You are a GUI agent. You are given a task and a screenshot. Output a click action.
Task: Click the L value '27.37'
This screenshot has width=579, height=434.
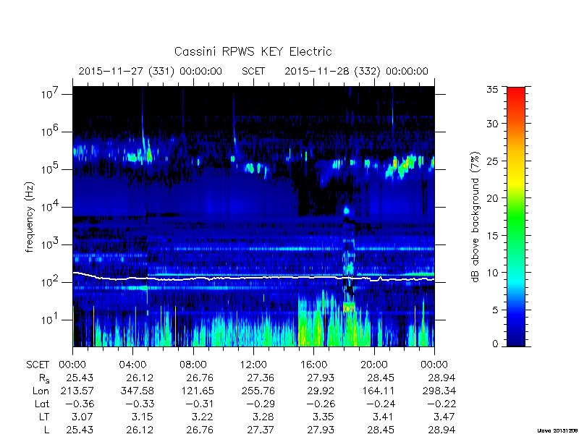261,430
